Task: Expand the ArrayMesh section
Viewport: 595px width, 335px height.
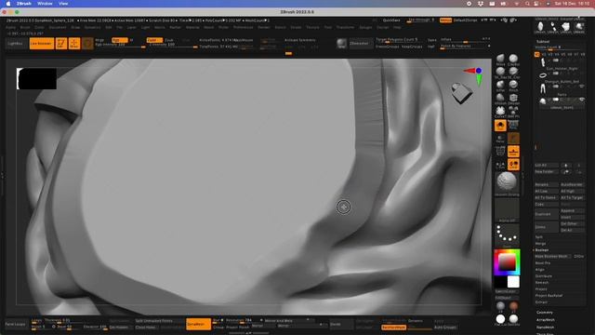Action: coord(546,320)
